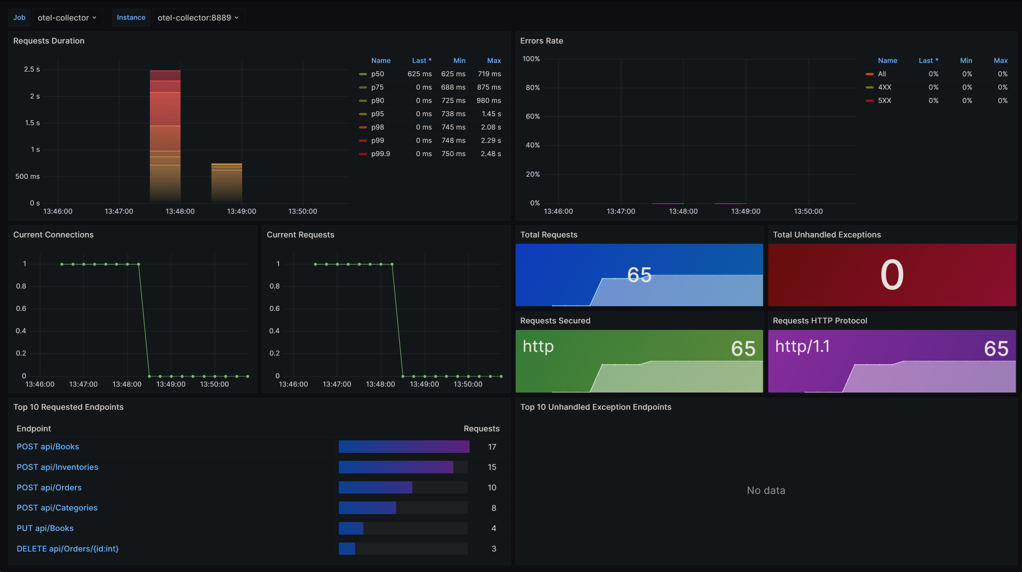Viewport: 1022px width, 572px height.
Task: Expand the Job selector dropdown
Action: [x=67, y=16]
